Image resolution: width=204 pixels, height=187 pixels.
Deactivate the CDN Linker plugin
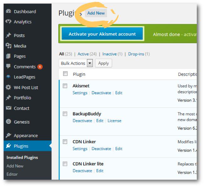coord(101,149)
